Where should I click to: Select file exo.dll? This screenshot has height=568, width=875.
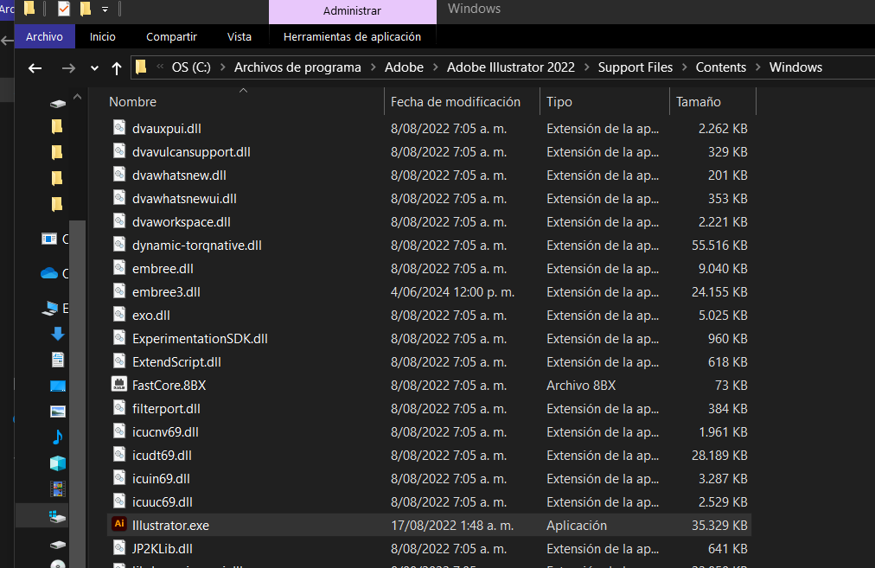click(151, 315)
